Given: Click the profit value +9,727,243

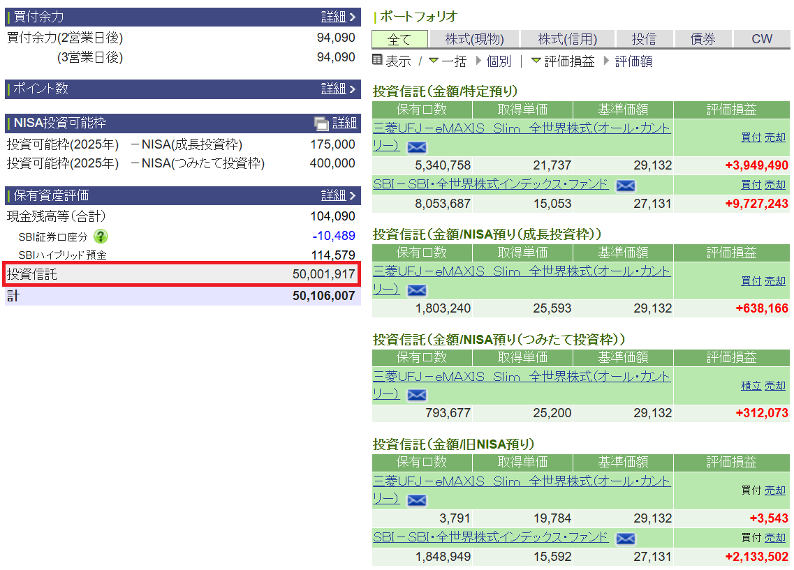Looking at the screenshot, I should (x=756, y=204).
